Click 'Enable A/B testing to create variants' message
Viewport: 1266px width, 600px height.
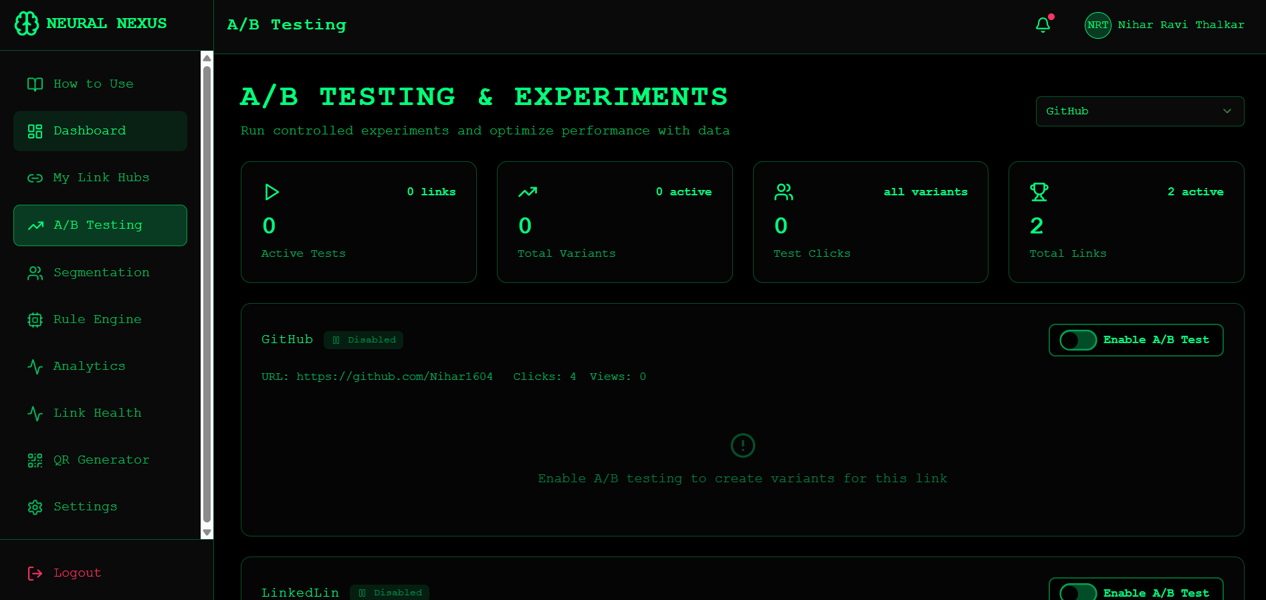pyautogui.click(x=742, y=479)
